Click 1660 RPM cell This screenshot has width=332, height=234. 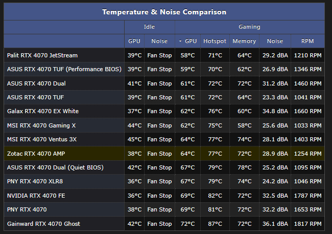[x=307, y=111]
